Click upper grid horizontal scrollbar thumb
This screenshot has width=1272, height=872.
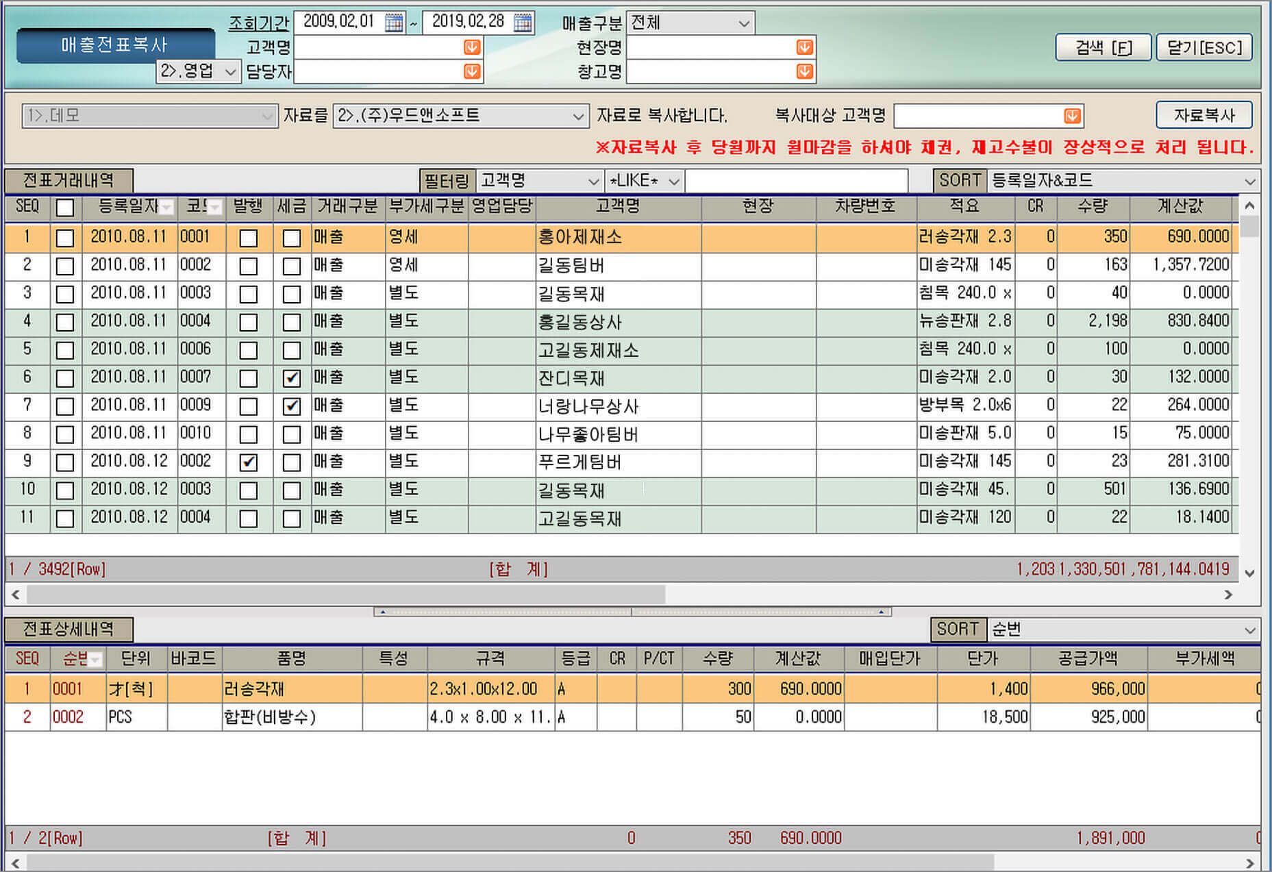point(346,595)
